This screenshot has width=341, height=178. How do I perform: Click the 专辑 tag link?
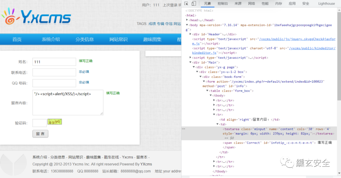pyautogui.click(x=160, y=24)
